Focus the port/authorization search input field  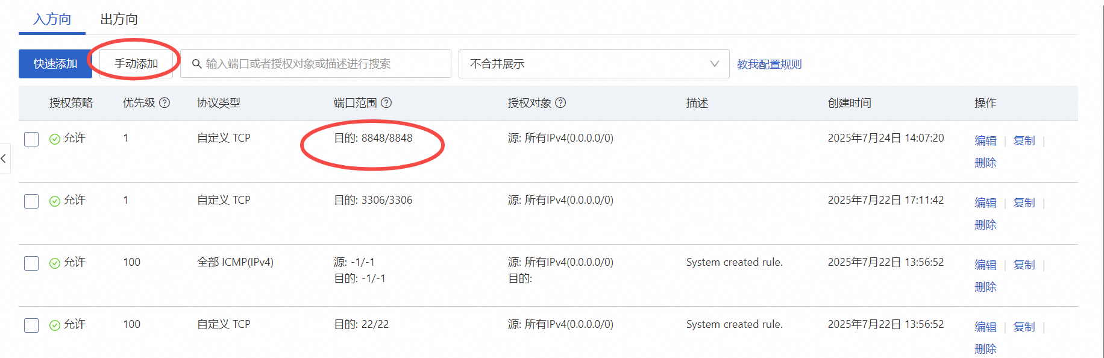click(x=316, y=64)
